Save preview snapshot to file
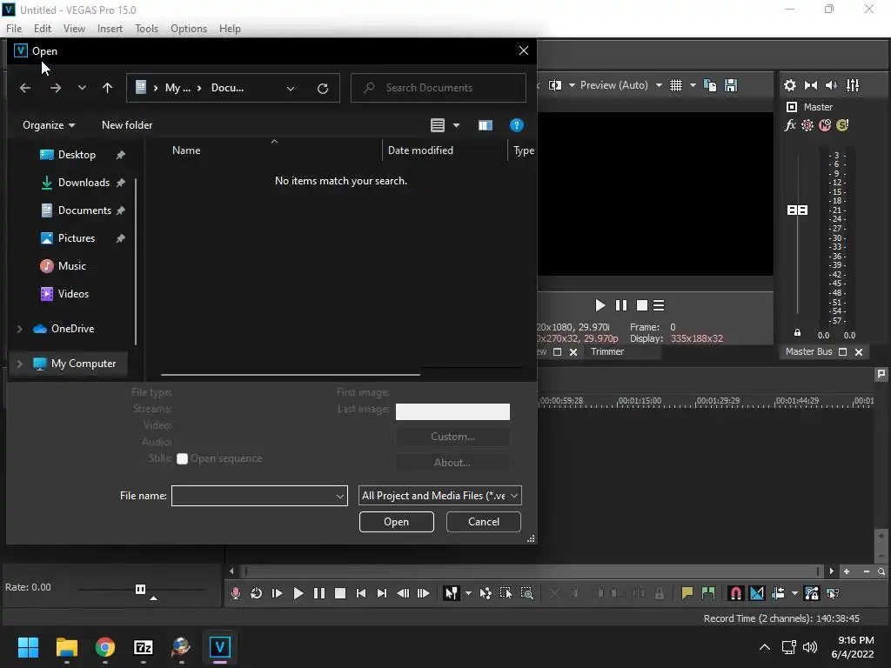 (731, 86)
